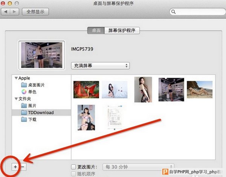
Task: Click the minus button to remove a folder
Action: click(x=23, y=167)
